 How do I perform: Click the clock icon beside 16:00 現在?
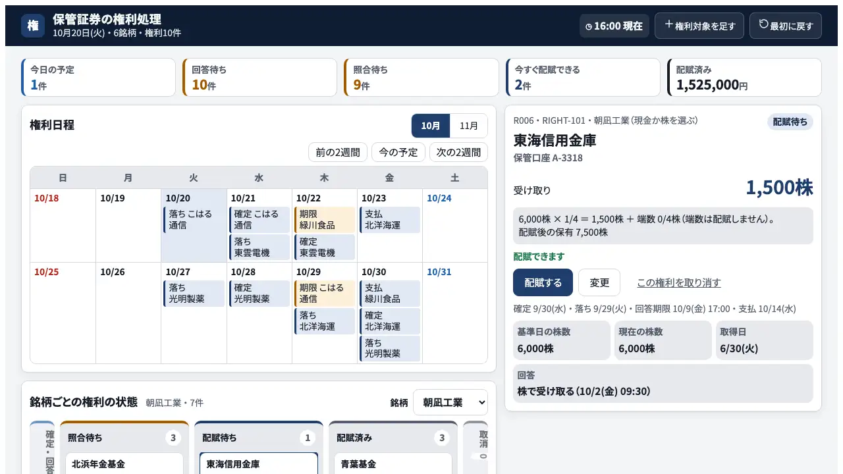(589, 26)
